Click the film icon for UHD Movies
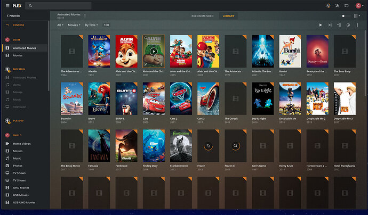 tap(7, 188)
